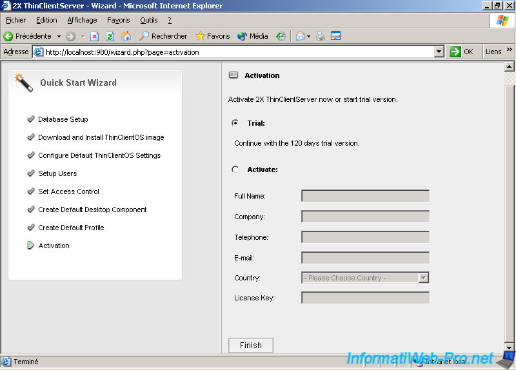Click into the Full Name field
516x370 pixels.
pos(365,196)
